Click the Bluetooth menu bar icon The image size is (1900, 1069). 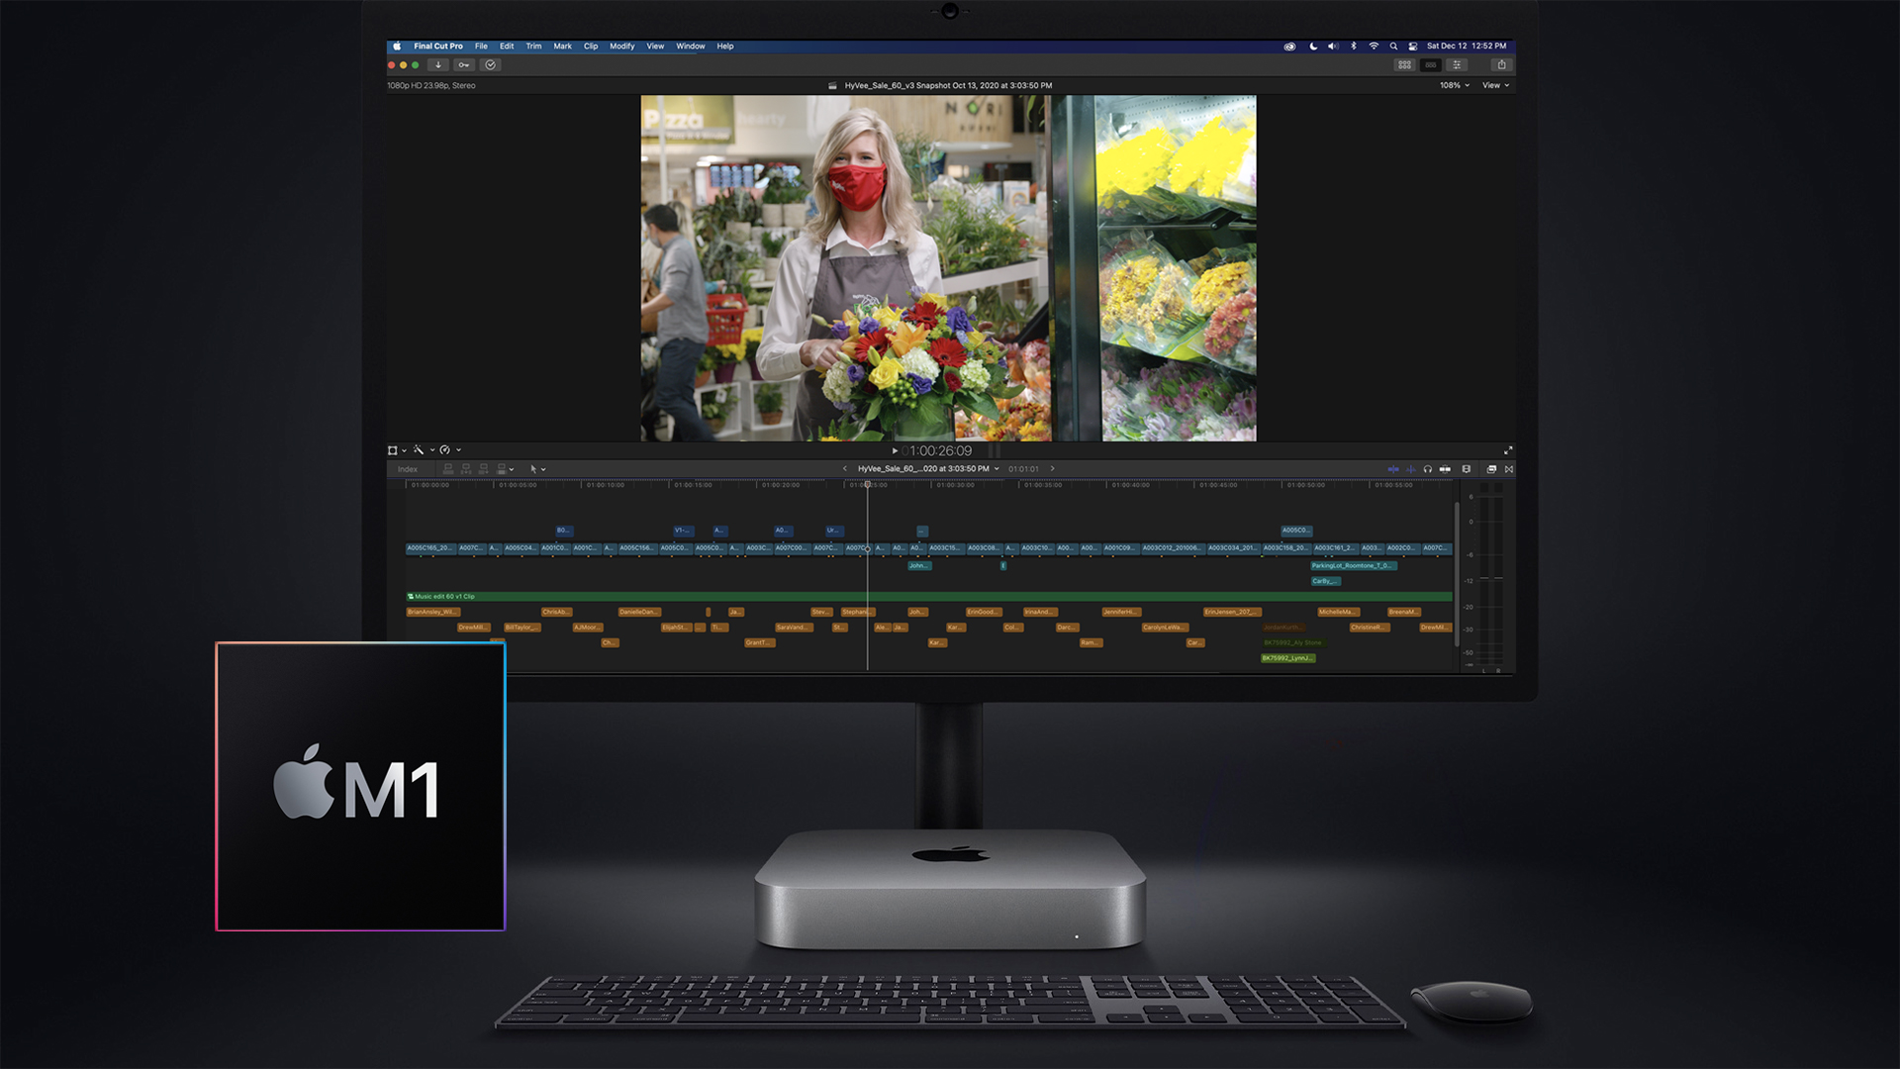(x=1354, y=47)
